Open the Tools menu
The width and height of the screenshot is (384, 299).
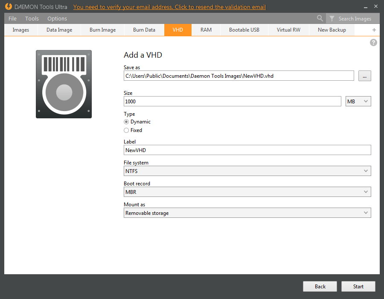coord(32,18)
